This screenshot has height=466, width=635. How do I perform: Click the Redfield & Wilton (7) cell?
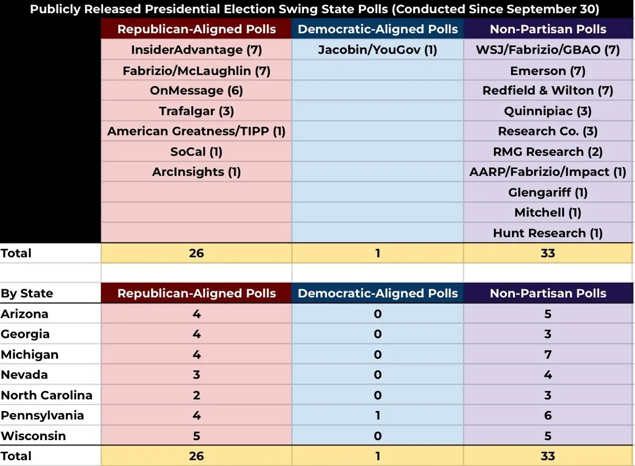pos(548,91)
